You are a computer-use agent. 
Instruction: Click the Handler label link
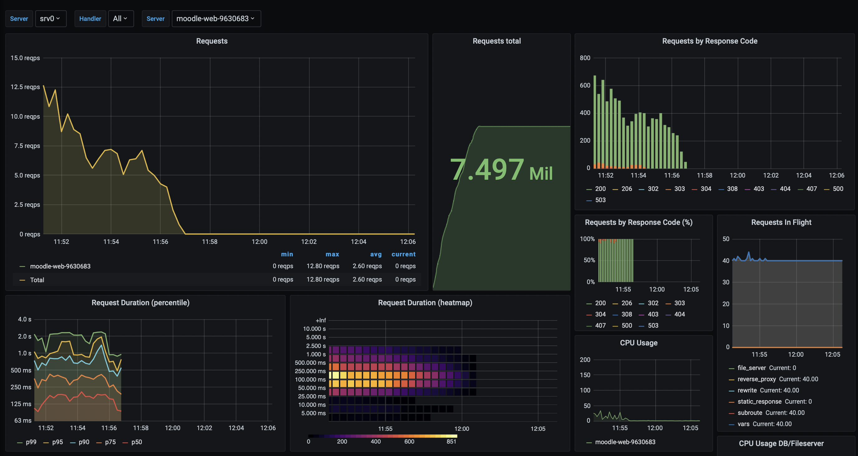click(90, 19)
